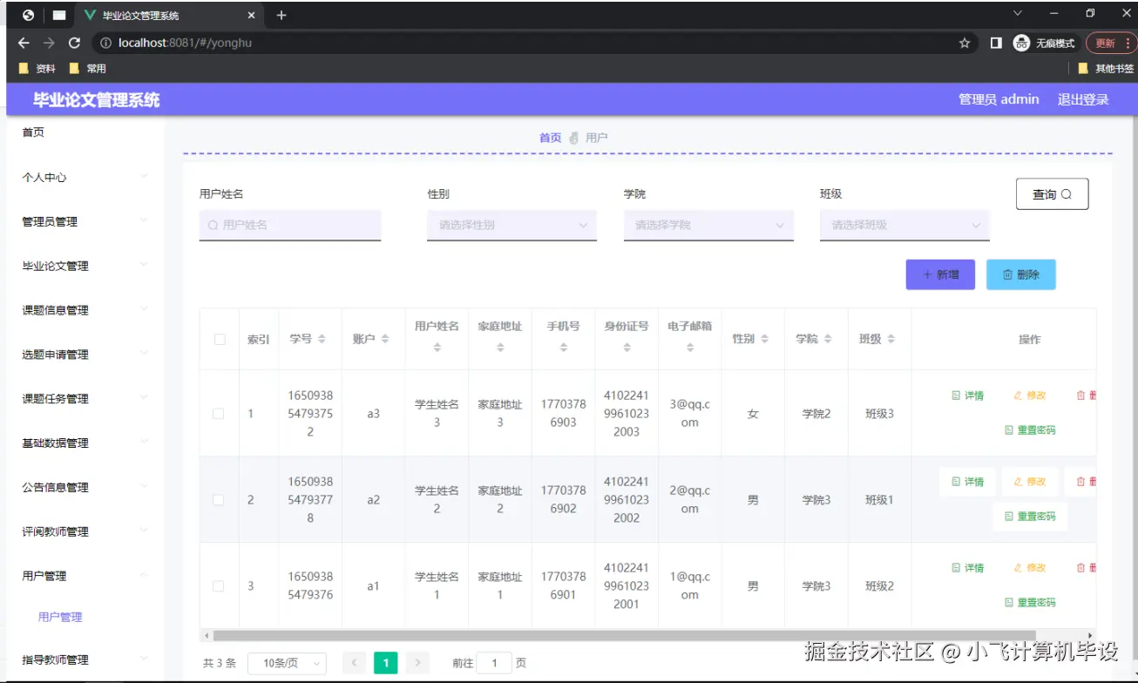
Task: Sort by 家庭地址 column arrows
Action: 500,348
